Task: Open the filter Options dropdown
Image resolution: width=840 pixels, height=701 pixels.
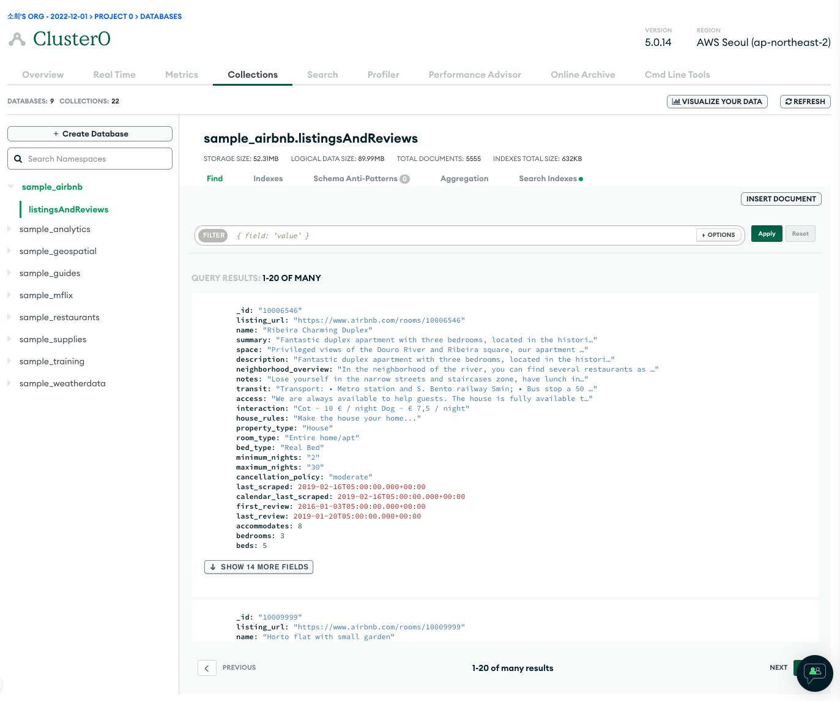Action: 719,235
